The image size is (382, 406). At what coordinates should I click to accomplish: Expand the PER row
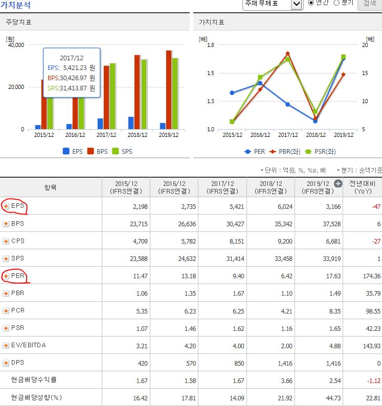(x=6, y=276)
